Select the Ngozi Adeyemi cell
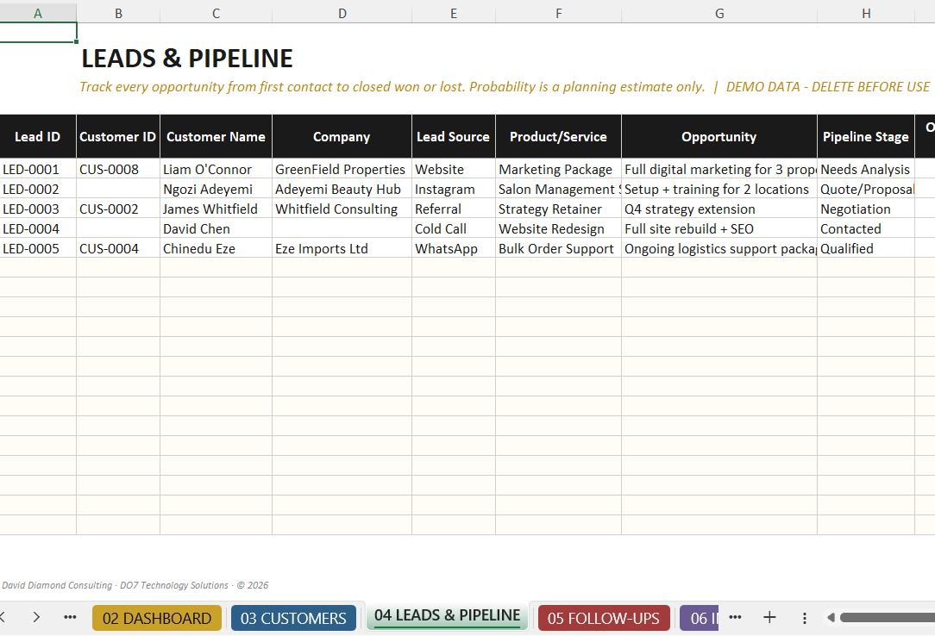The width and height of the screenshot is (935, 636). [216, 189]
